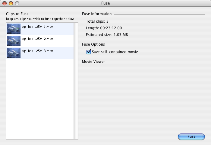The image size is (211, 145).
Task: Click the pqs_fish_L25m_2.mov file name
Action: (x=37, y=39)
